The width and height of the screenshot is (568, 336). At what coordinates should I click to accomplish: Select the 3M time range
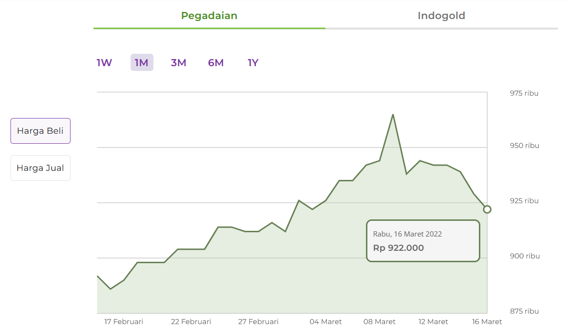tap(179, 62)
